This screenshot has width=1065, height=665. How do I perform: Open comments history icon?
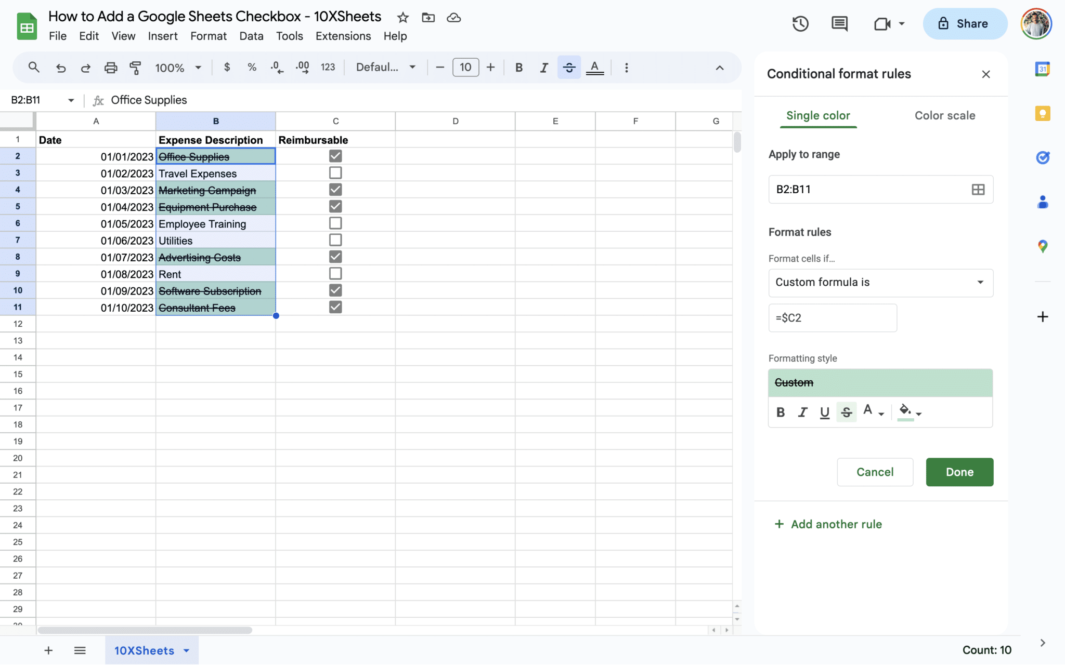839,23
